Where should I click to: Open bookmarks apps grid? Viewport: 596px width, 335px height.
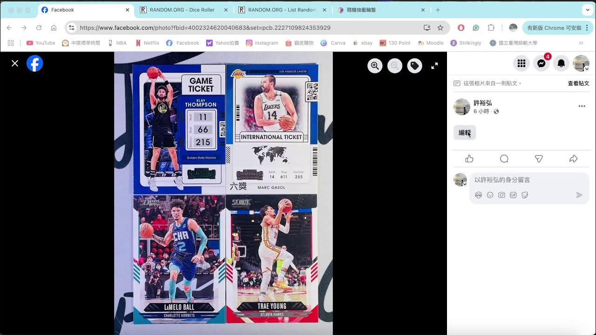tap(11, 43)
